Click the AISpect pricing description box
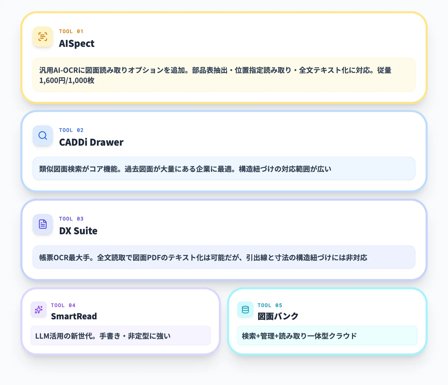Viewport: 448px width, 385px height. pyautogui.click(x=223, y=76)
